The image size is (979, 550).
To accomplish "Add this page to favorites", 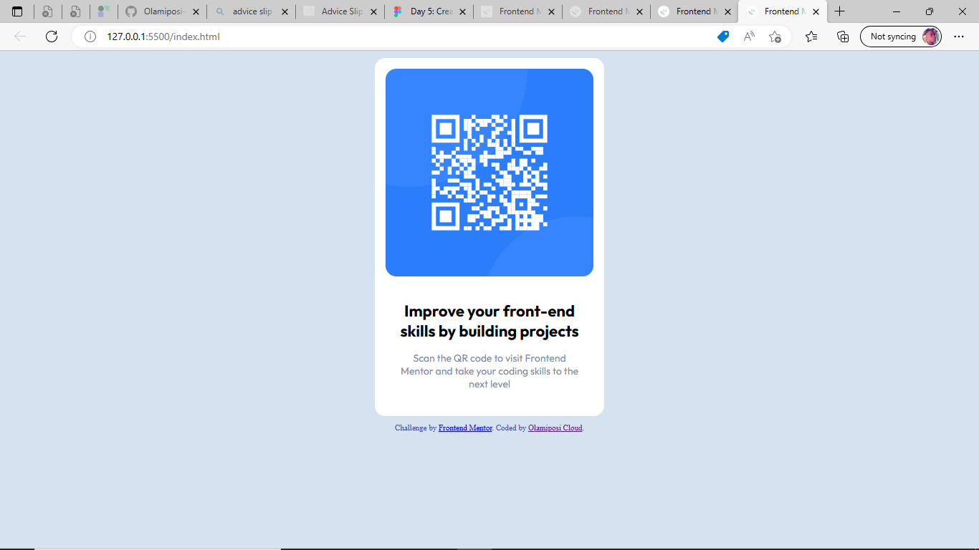I will pos(775,37).
